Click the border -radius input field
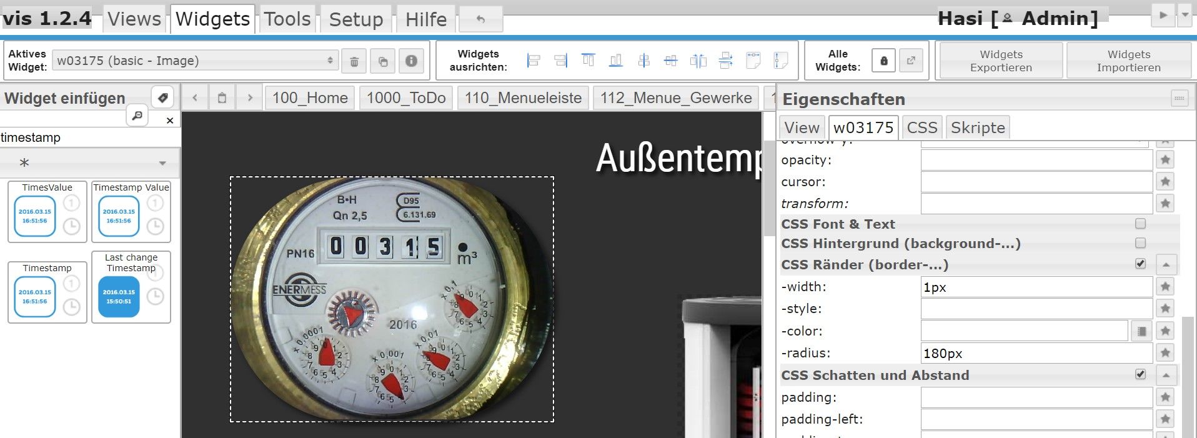 1036,353
